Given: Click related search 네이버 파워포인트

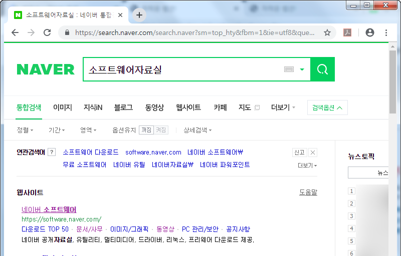Looking at the screenshot, I should pos(225,164).
